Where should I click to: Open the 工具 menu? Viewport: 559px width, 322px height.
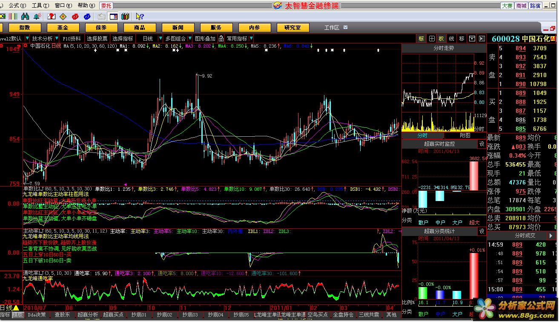click(x=40, y=6)
